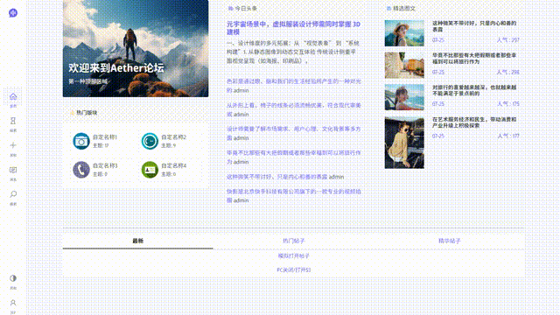Viewport: 560px width, 315px height.
Task: Select the 最新 tab
Action: [x=138, y=241]
